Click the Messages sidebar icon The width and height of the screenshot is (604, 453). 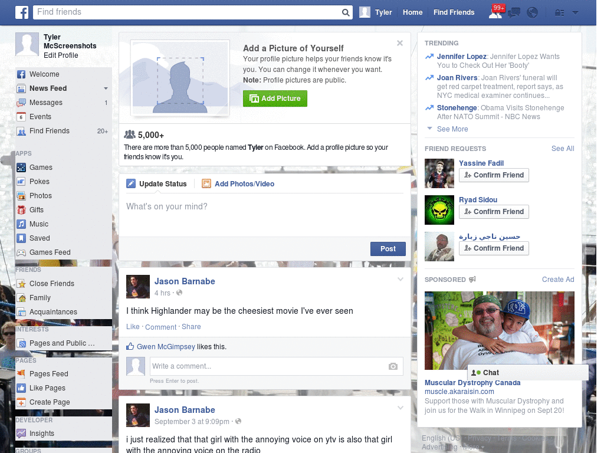point(21,103)
